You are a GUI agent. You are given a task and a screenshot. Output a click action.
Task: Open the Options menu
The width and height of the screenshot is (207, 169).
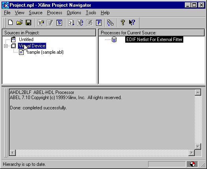coord(74,13)
